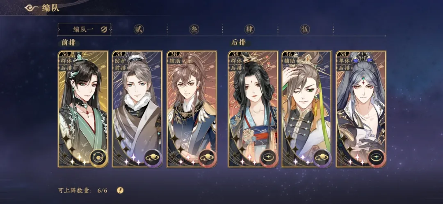The image size is (443, 204).
Task: Select the black-haired lady 群体 back-row card
Action: point(253,109)
